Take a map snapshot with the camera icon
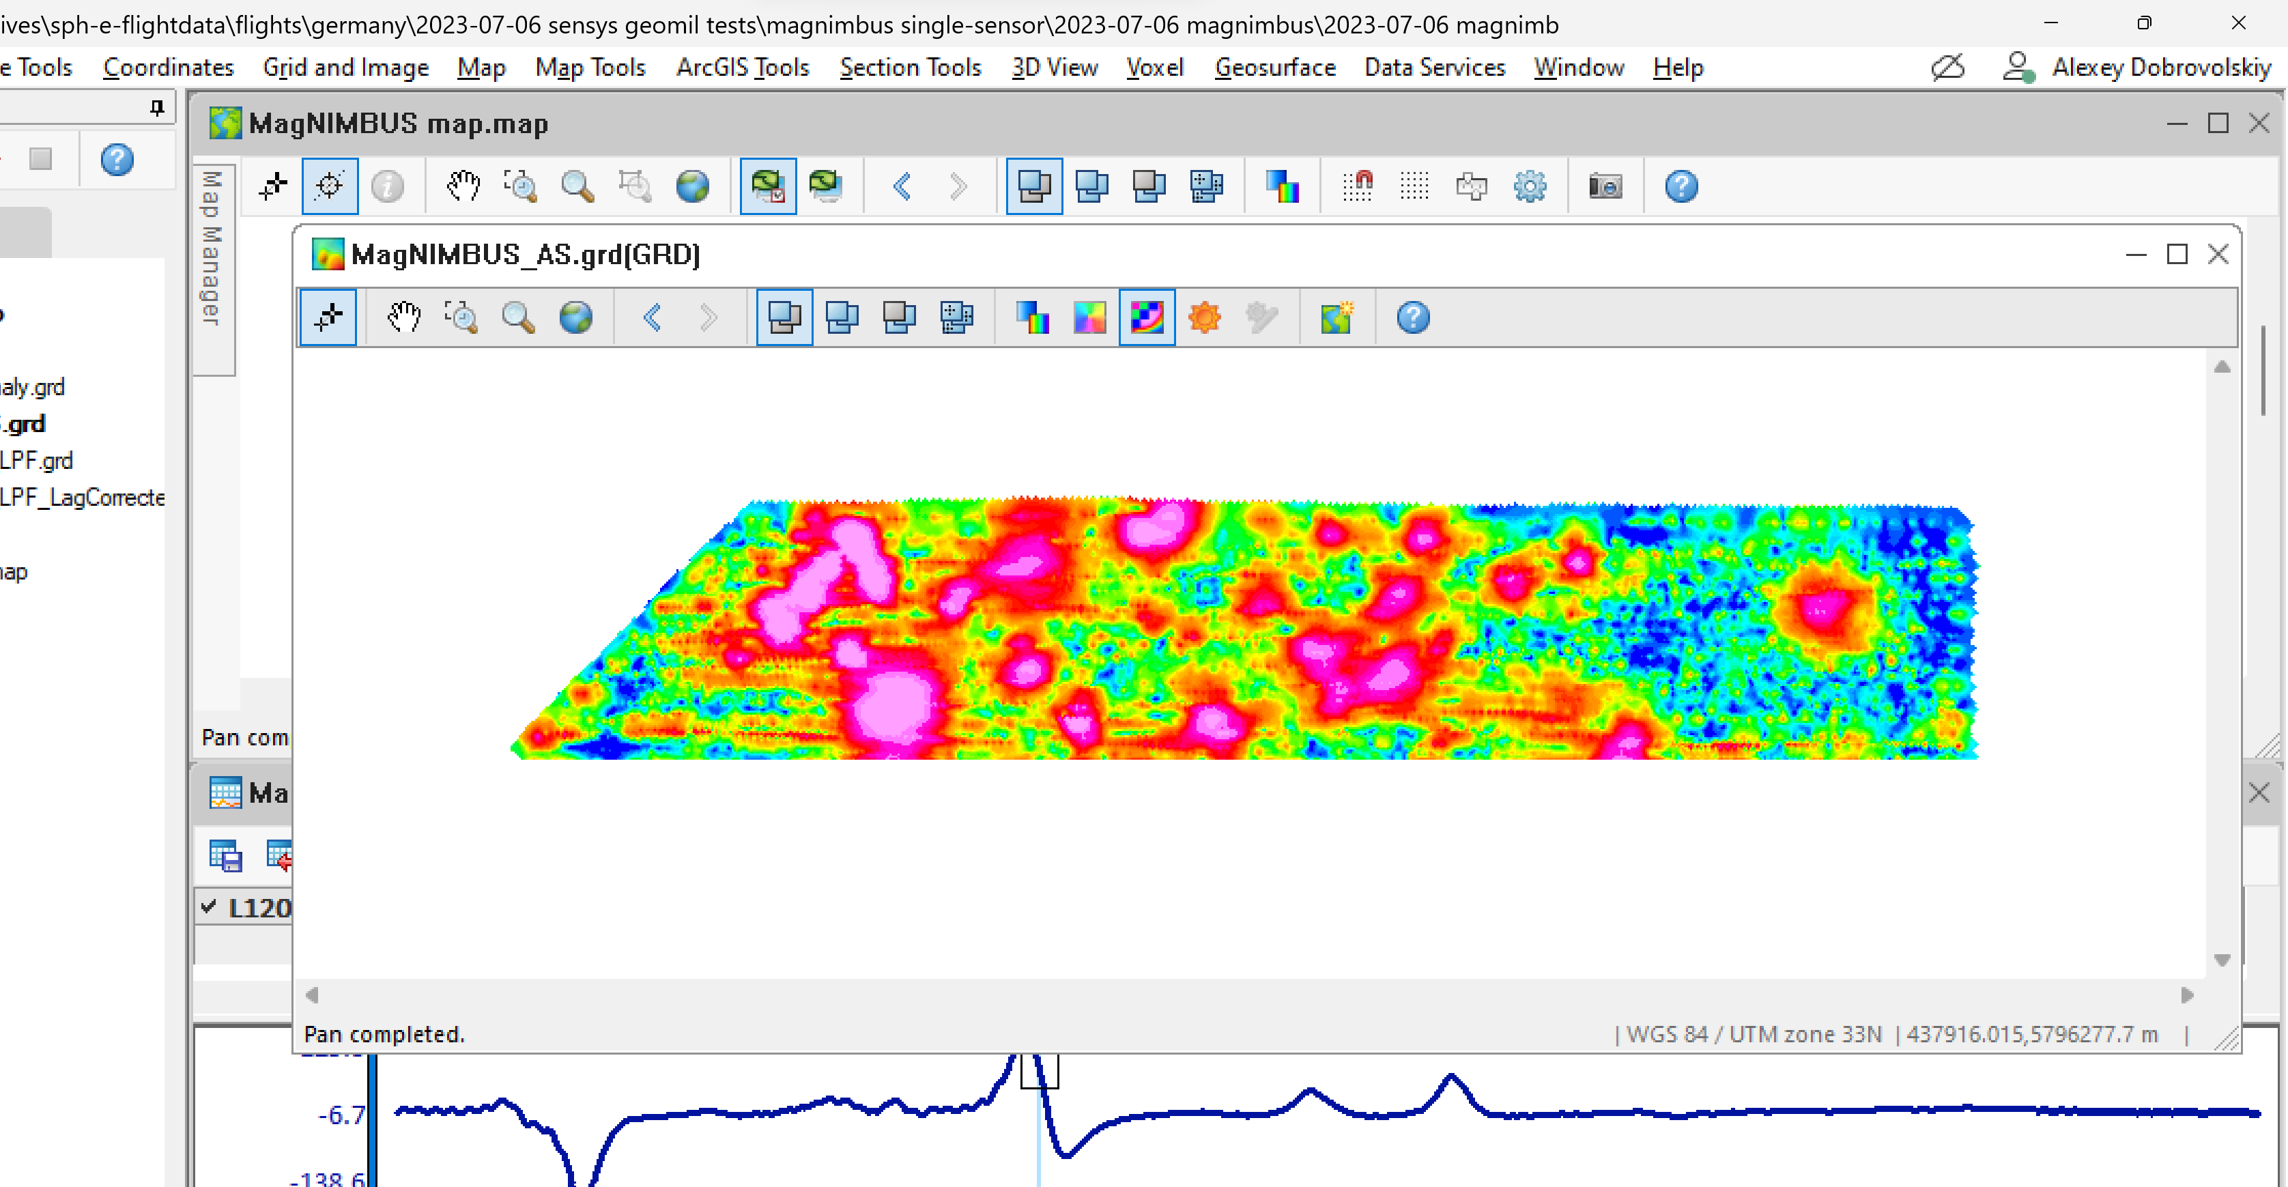The width and height of the screenshot is (2288, 1187). [x=1605, y=186]
